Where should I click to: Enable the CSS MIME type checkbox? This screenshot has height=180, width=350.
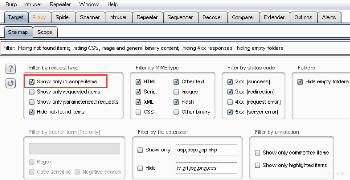click(x=139, y=112)
